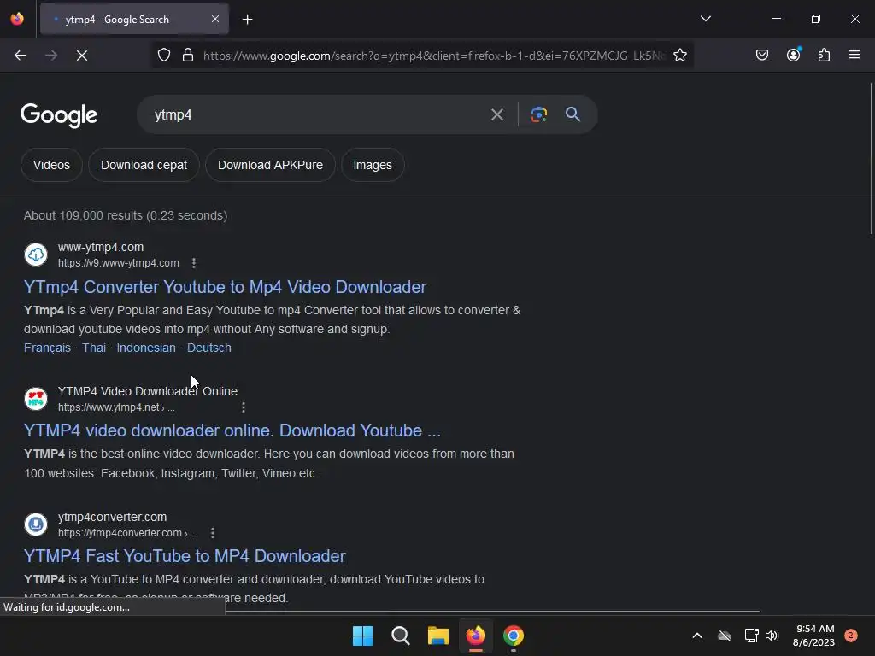This screenshot has width=875, height=656.
Task: Open YTmp4 Converter Youtube to Mp4 link
Action: point(225,287)
